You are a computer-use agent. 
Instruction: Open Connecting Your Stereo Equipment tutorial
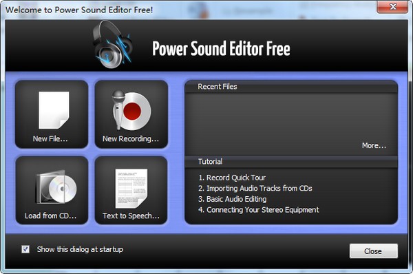coord(259,210)
